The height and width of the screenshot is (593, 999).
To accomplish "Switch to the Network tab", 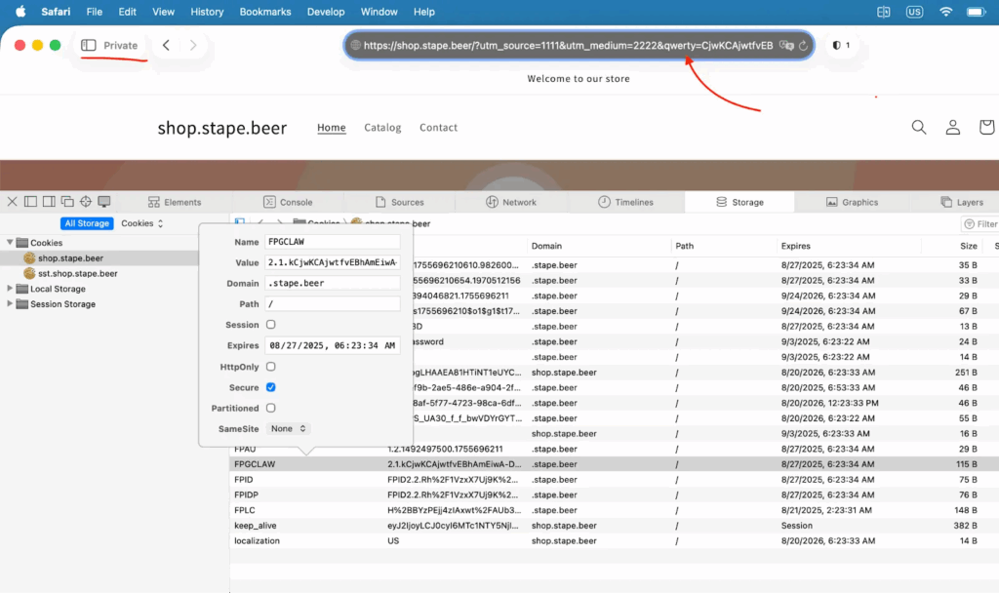I will coord(511,202).
